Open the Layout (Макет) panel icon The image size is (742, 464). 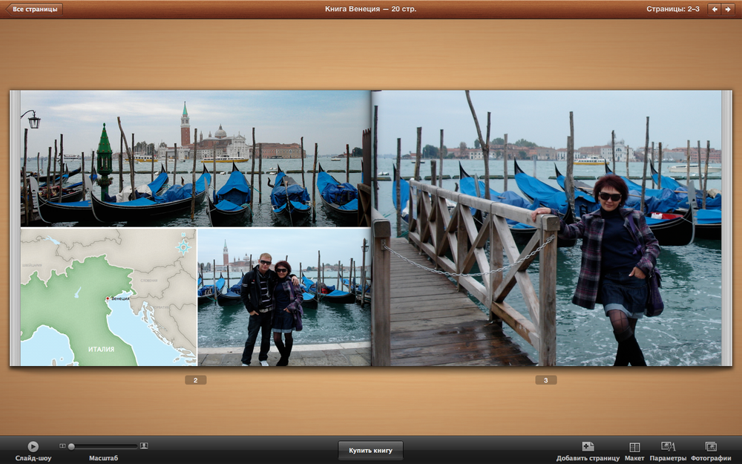tap(634, 447)
